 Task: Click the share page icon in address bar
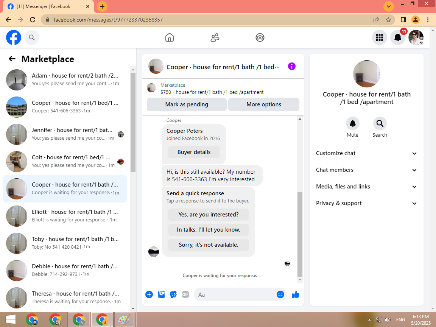(x=376, y=20)
